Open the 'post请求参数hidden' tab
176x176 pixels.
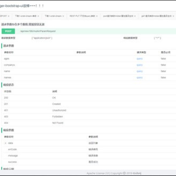point(118,16)
